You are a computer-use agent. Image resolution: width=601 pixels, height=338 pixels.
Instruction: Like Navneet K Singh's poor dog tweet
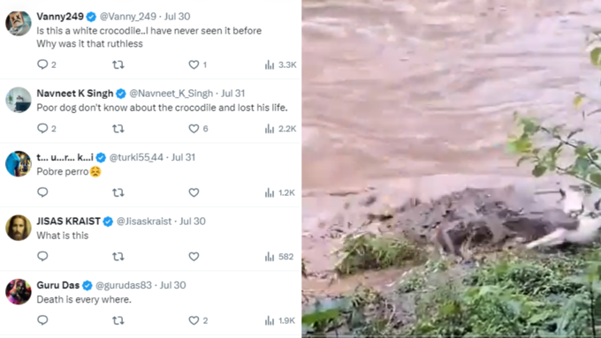pyautogui.click(x=198, y=129)
